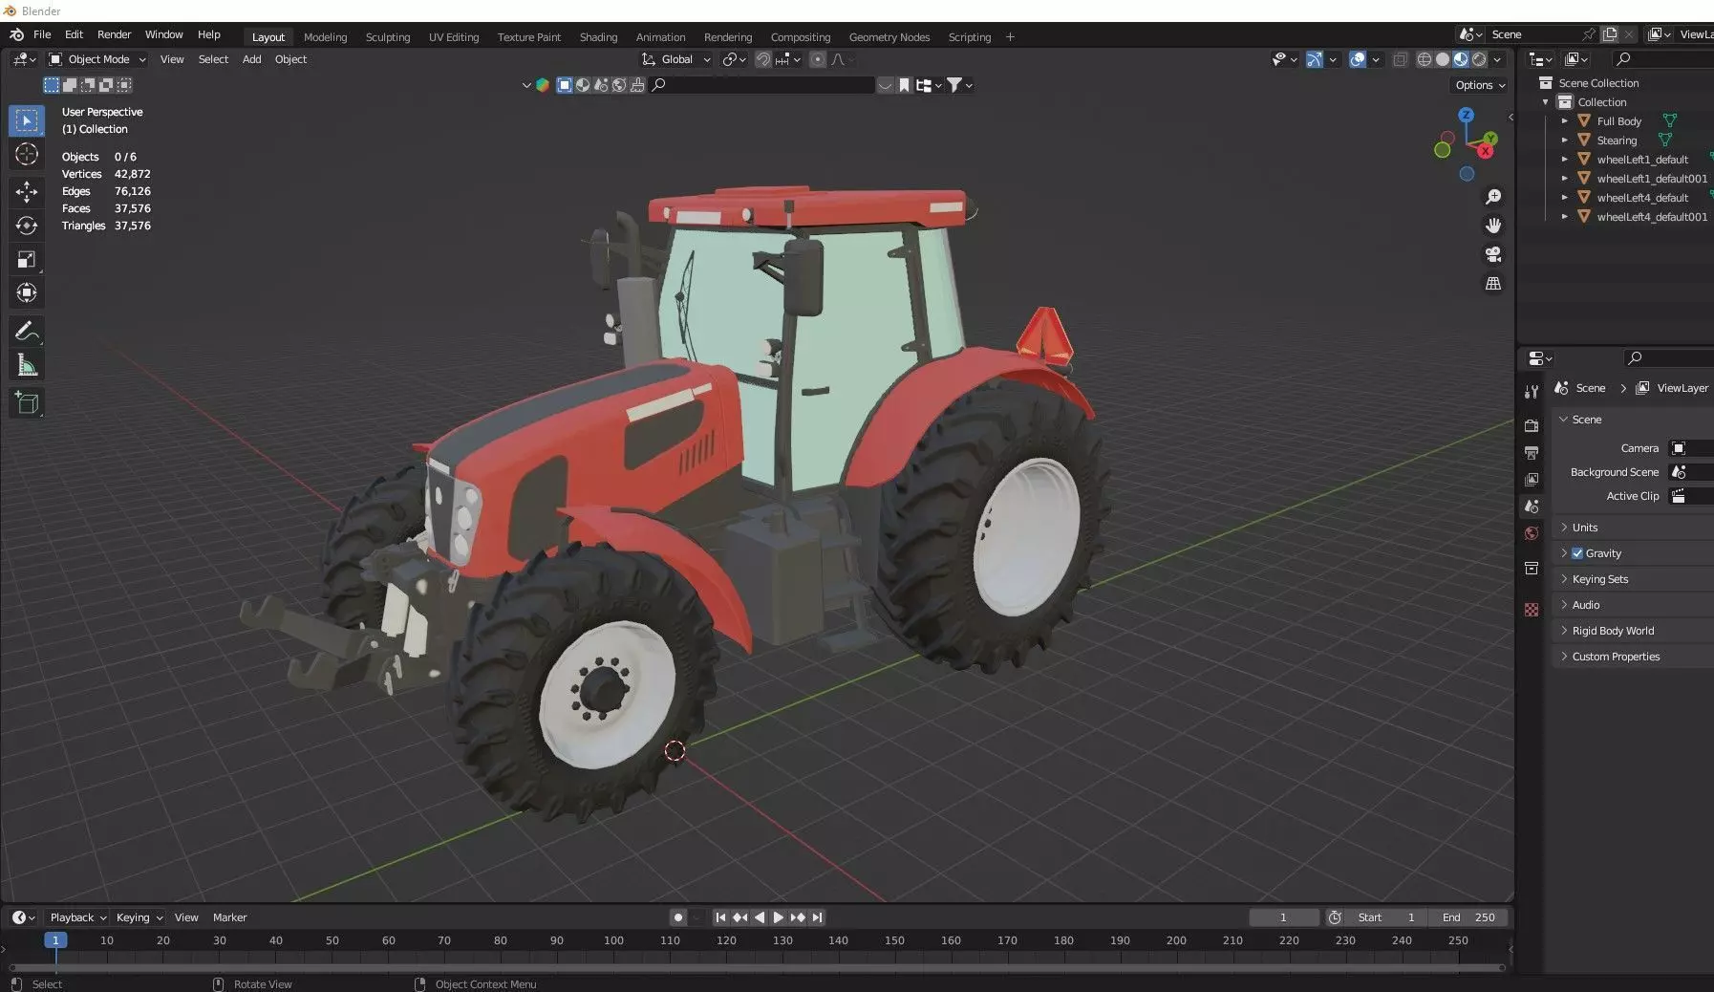Select the Scale tool
1714x992 pixels.
tap(27, 260)
